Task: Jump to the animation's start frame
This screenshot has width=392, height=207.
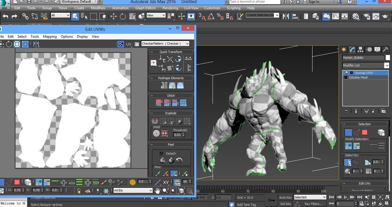Action: (332, 197)
